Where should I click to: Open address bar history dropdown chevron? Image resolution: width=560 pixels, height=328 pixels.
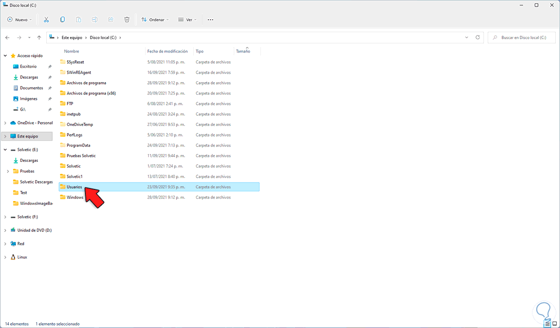coord(467,37)
